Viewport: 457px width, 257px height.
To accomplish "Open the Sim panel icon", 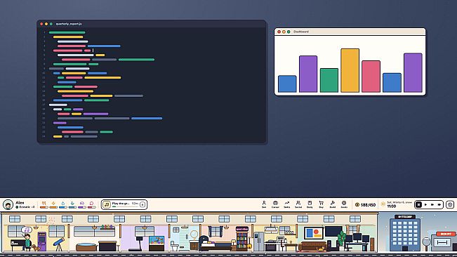I will 264,204.
